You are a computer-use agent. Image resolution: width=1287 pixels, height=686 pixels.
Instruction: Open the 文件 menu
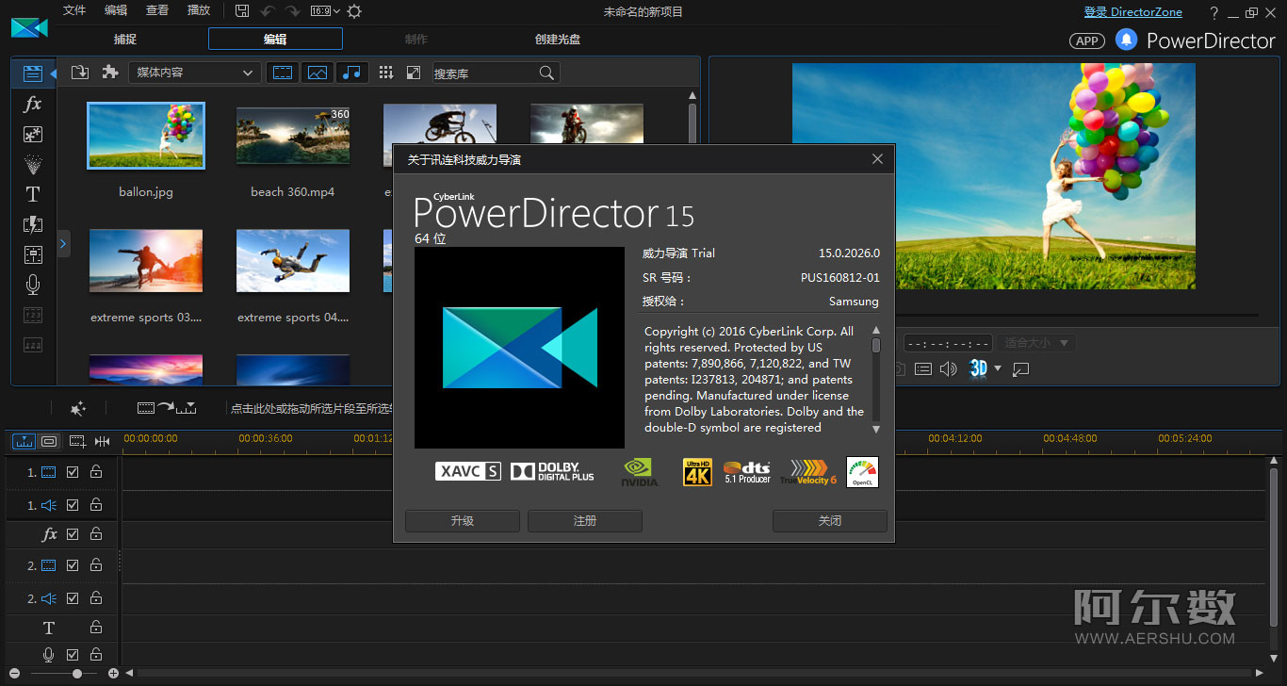[74, 10]
